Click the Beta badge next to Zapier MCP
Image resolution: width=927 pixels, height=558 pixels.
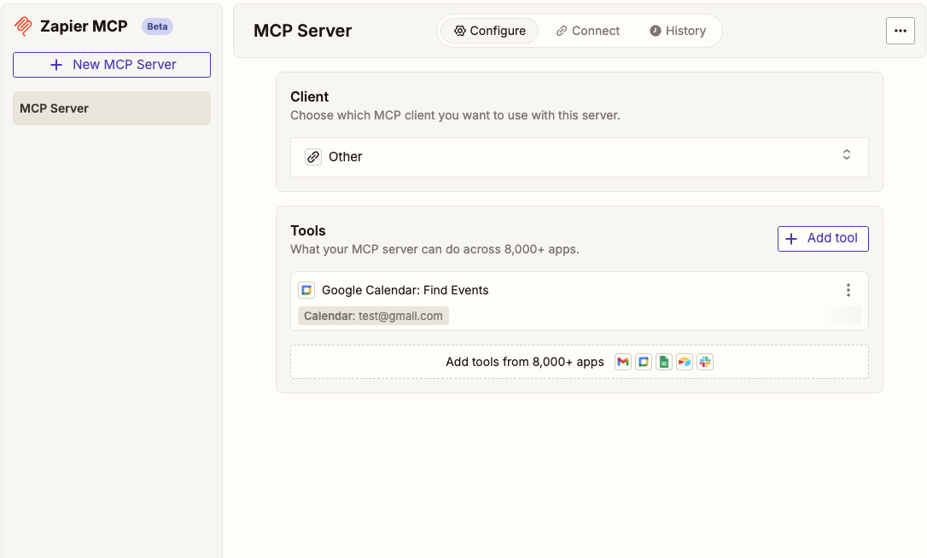click(157, 26)
